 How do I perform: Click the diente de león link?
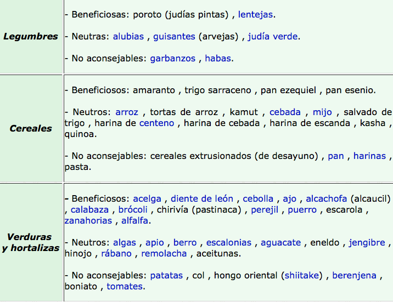pos(202,199)
